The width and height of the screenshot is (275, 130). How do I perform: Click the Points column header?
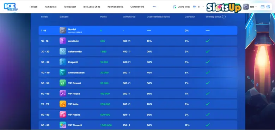click(103, 17)
